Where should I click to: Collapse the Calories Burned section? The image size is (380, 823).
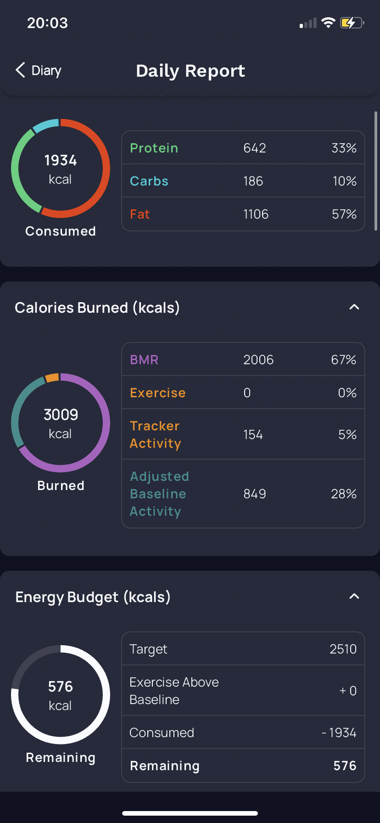(x=354, y=307)
